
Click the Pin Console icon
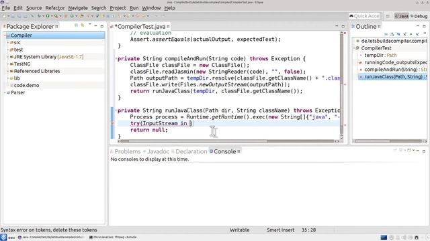(x=395, y=150)
